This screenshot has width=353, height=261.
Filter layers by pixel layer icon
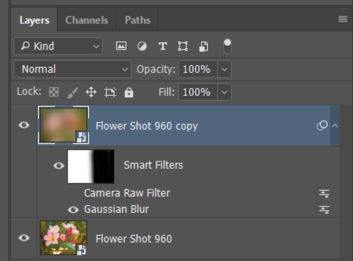(121, 46)
